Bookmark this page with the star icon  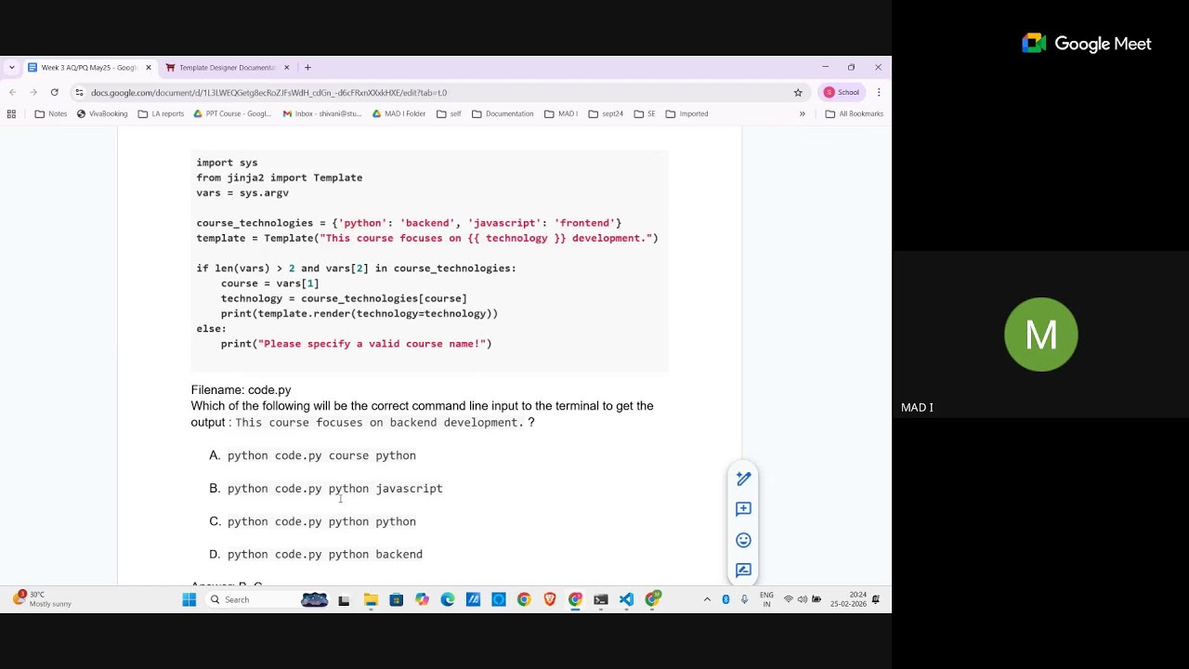[798, 93]
